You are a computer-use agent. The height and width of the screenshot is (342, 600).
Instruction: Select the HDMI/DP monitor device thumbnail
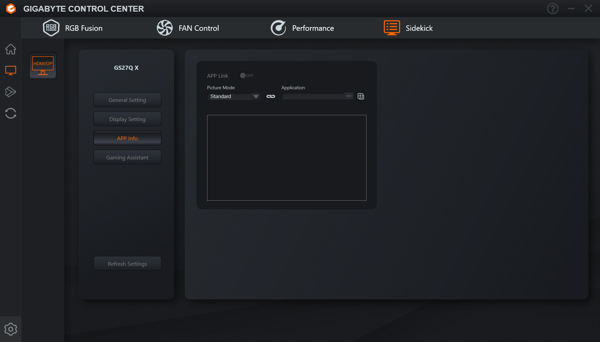pos(43,66)
